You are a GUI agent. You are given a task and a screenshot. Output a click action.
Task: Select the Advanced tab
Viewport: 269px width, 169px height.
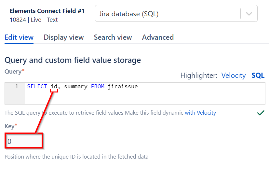(x=158, y=37)
